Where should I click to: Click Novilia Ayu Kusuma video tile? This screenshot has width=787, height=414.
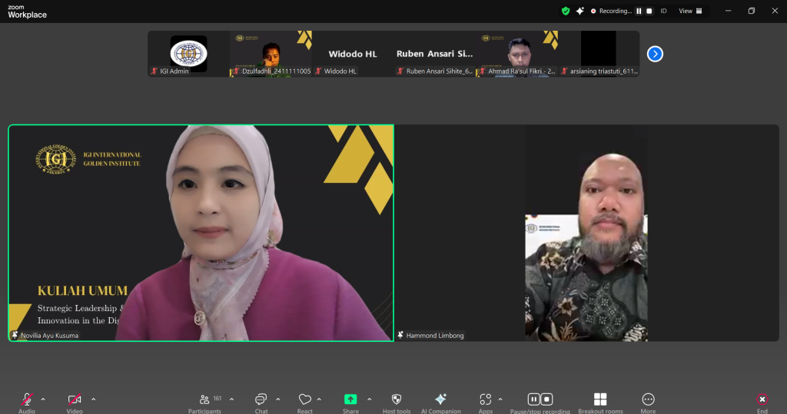pos(201,233)
